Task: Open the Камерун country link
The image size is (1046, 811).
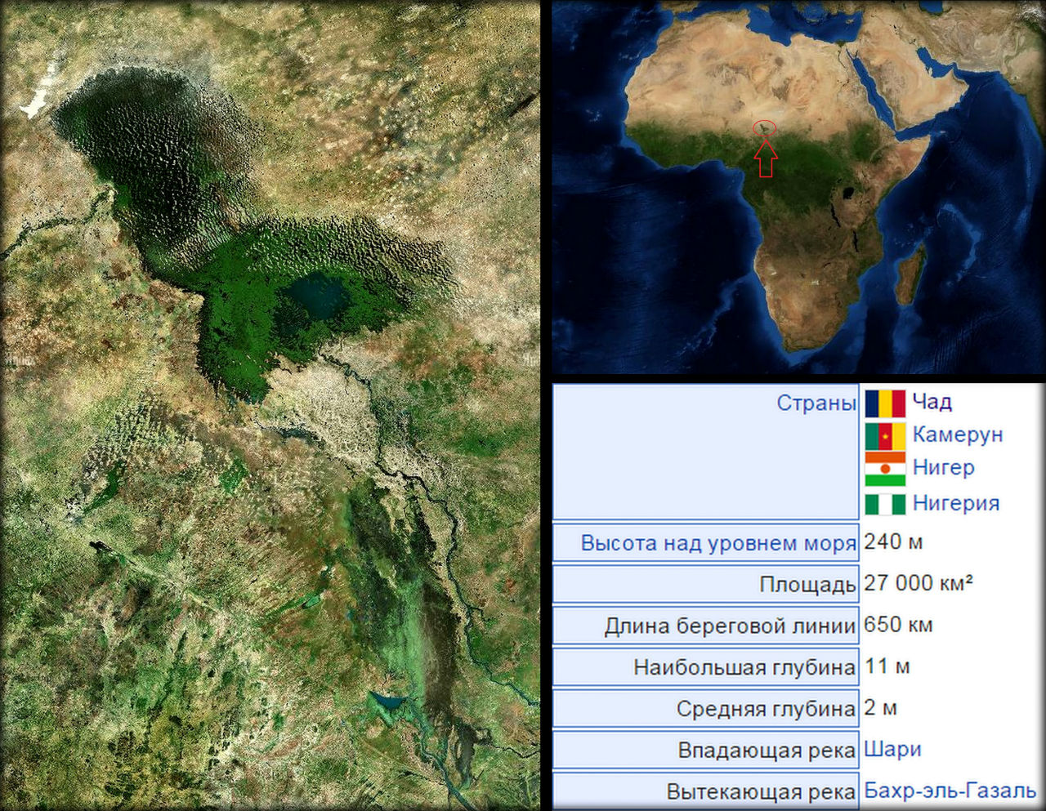Action: [958, 434]
